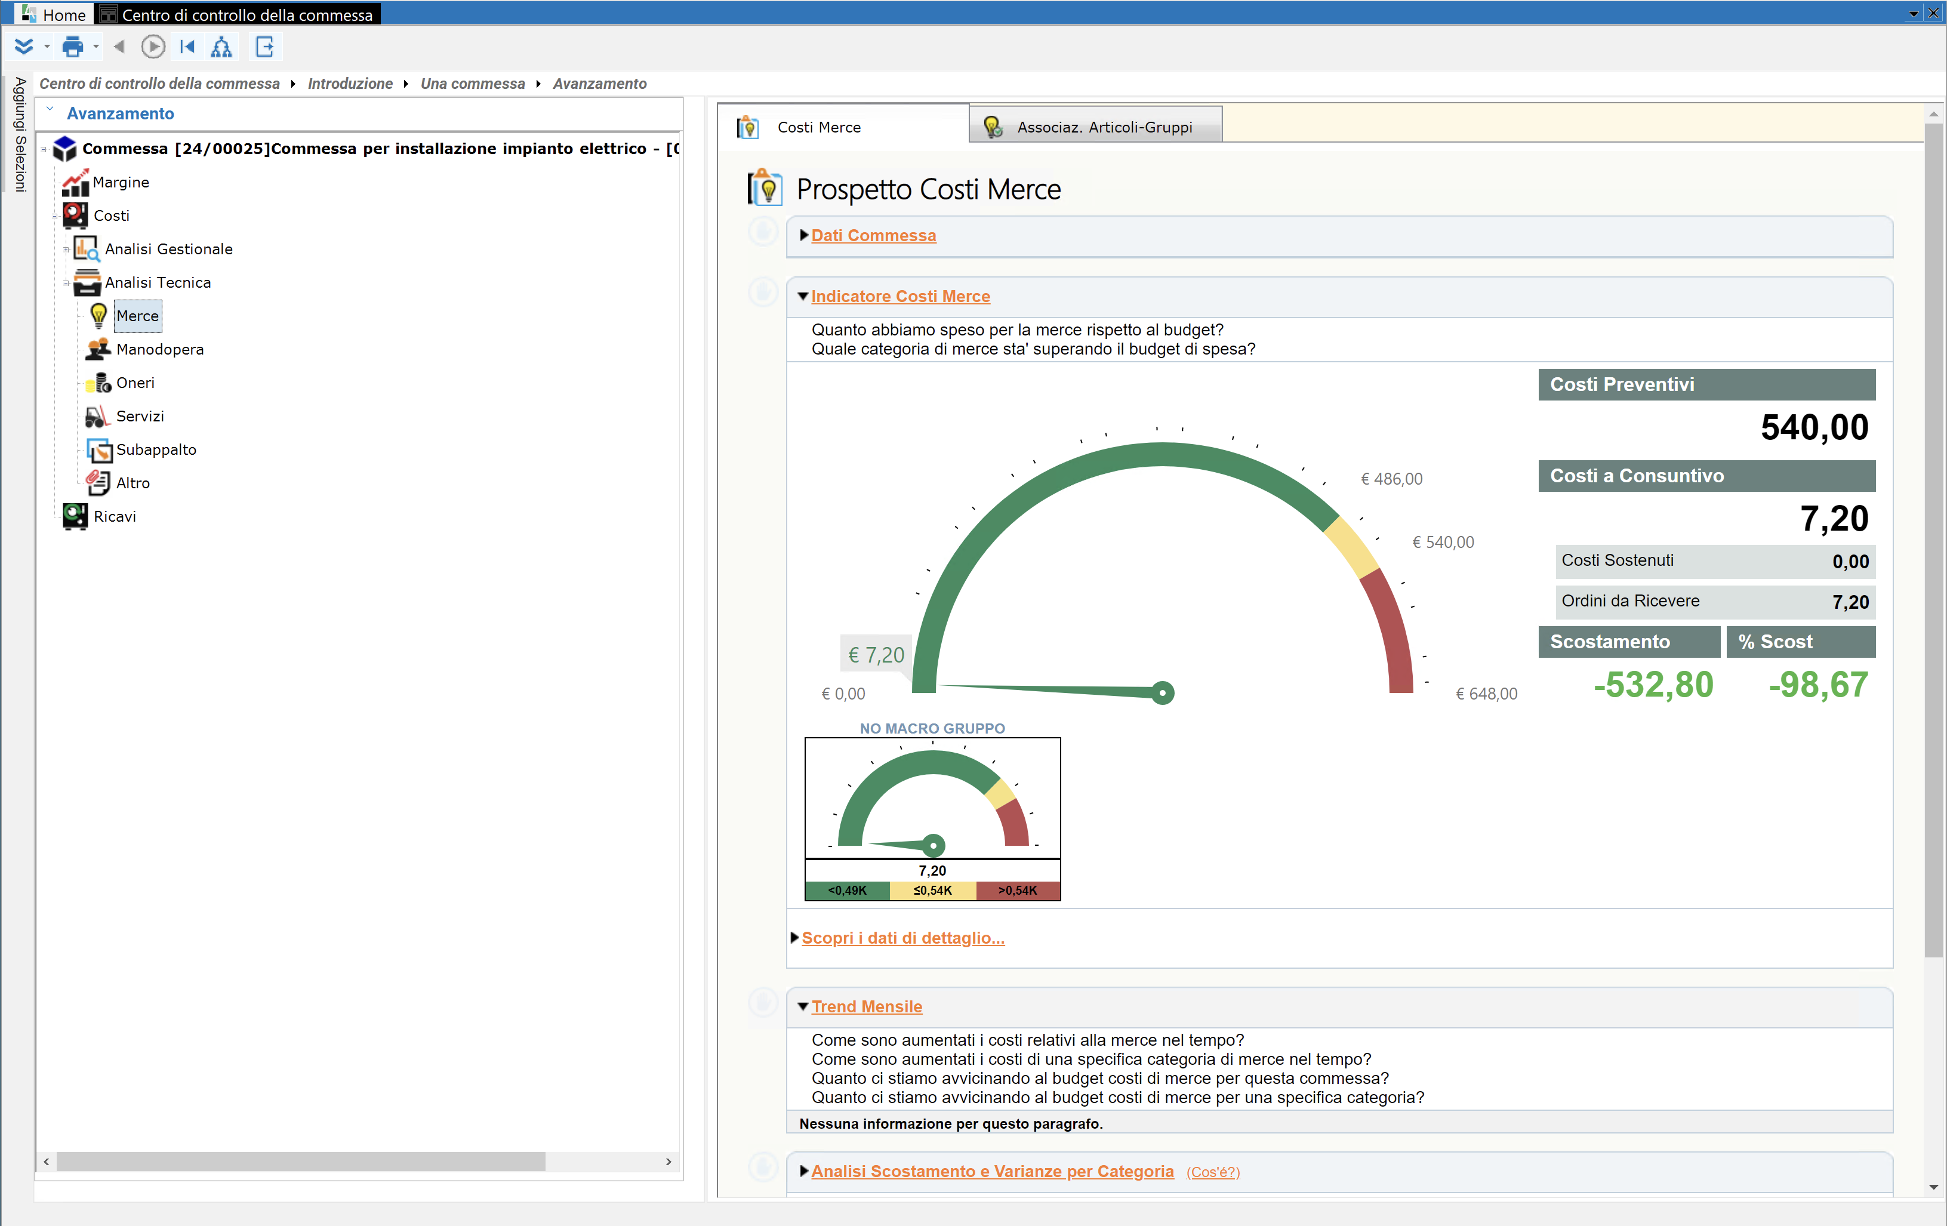The image size is (1947, 1226).
Task: Collapse the Avanzamento panel chevron
Action: point(50,109)
